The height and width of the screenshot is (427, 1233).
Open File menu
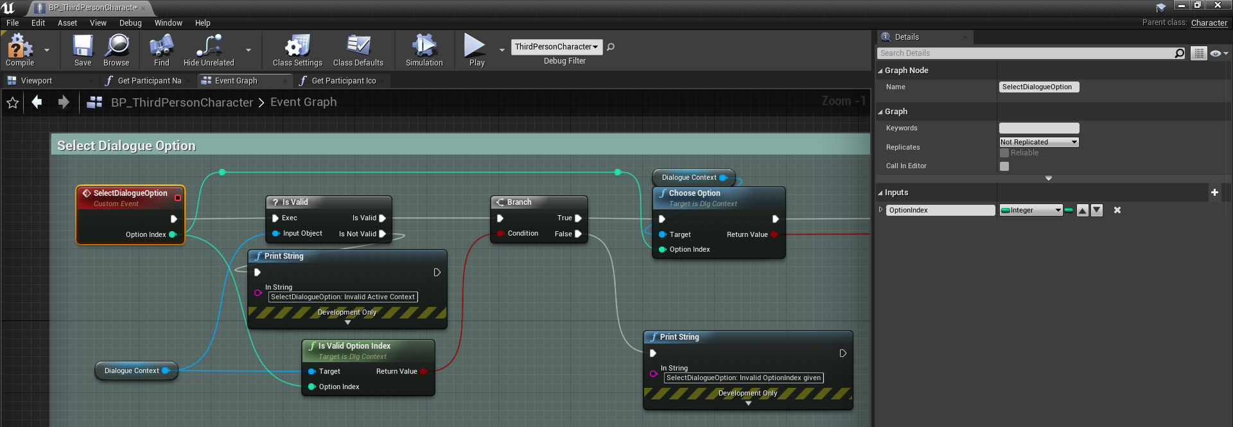pos(13,23)
